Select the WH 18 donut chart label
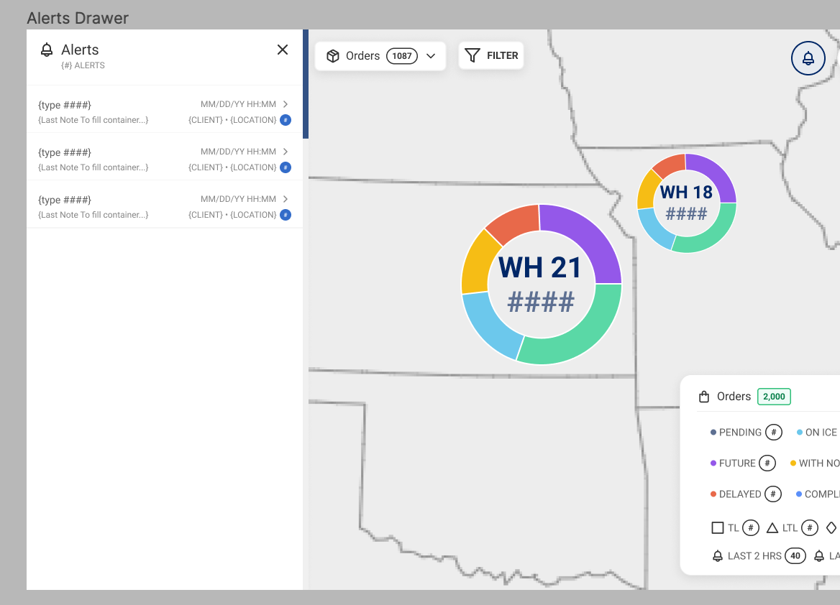Screen dimensions: 840x605 pyautogui.click(x=686, y=192)
